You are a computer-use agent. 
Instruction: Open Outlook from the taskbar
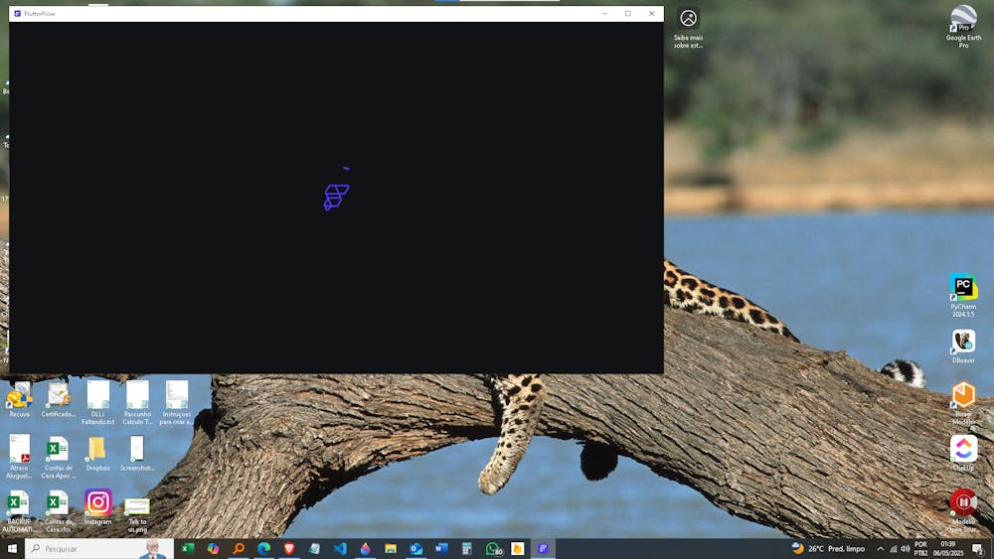click(x=415, y=548)
